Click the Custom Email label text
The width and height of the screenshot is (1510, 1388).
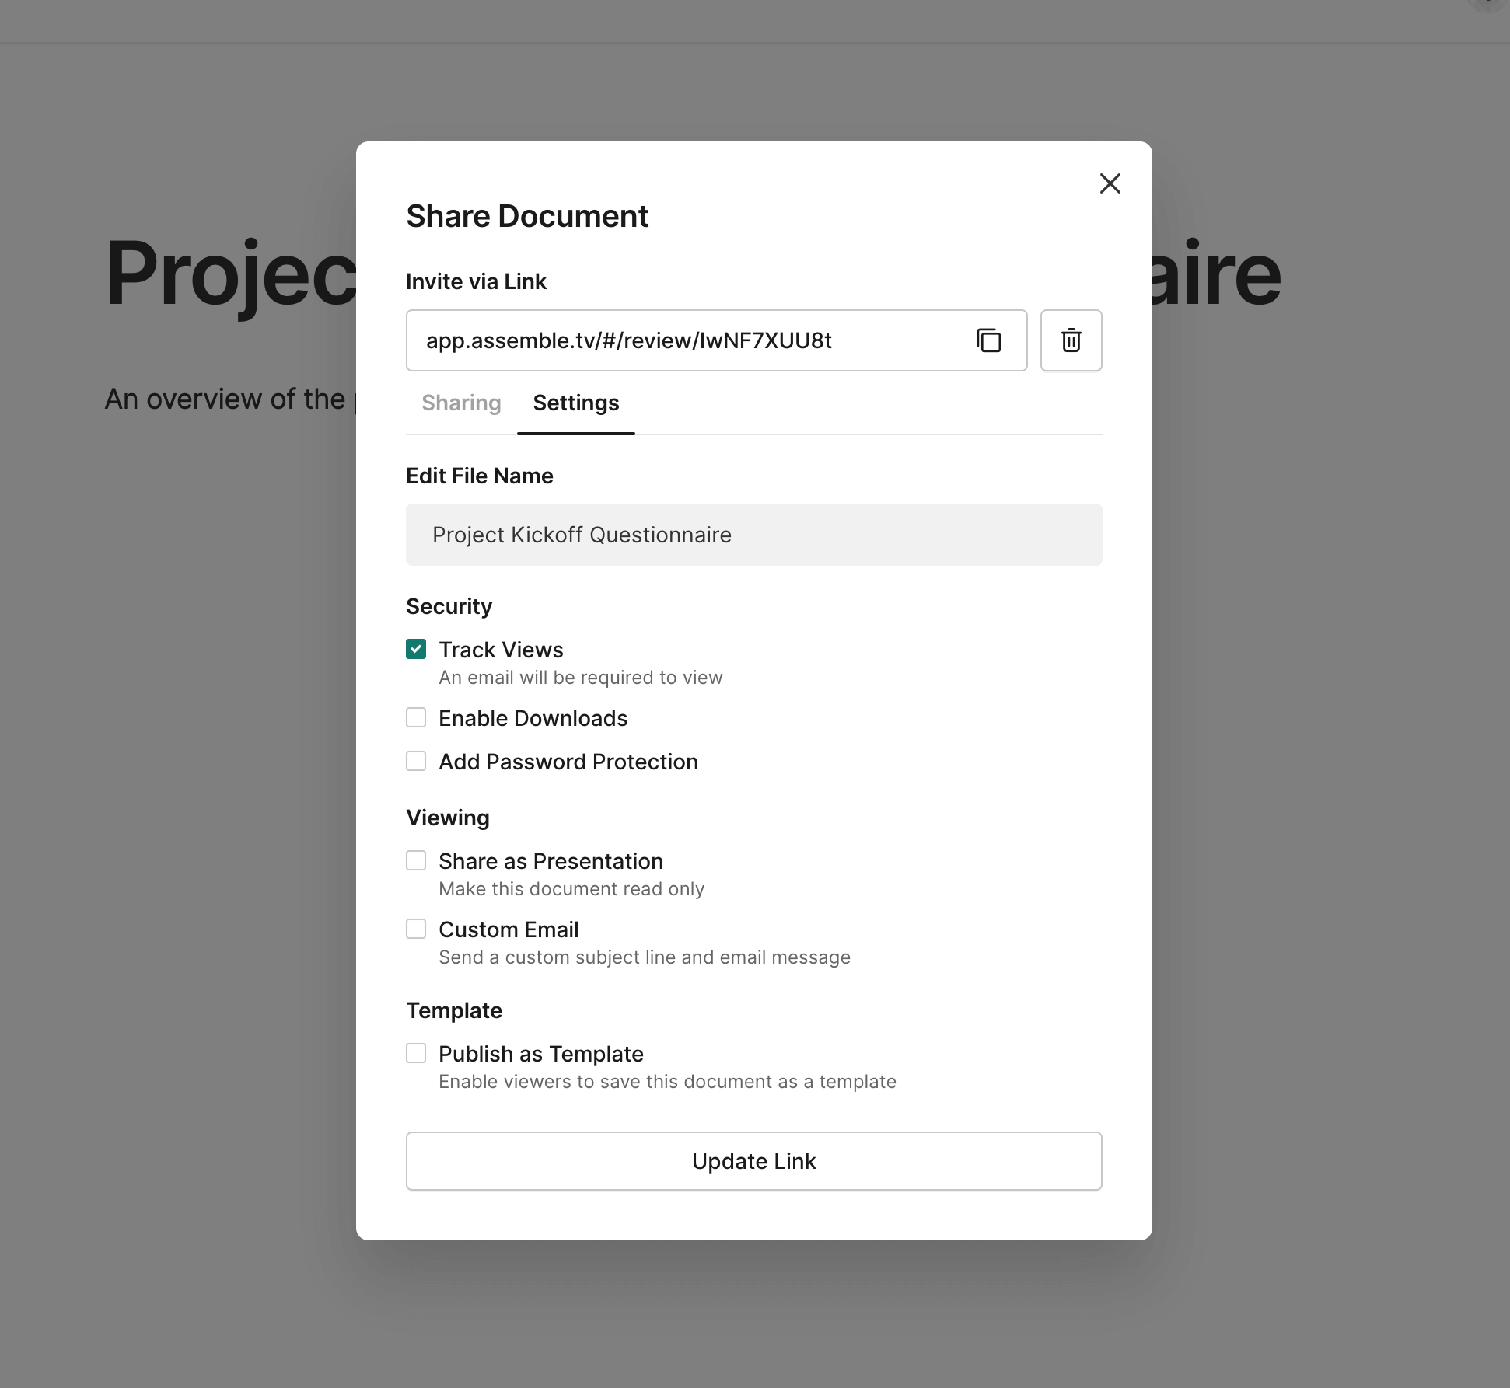click(509, 929)
